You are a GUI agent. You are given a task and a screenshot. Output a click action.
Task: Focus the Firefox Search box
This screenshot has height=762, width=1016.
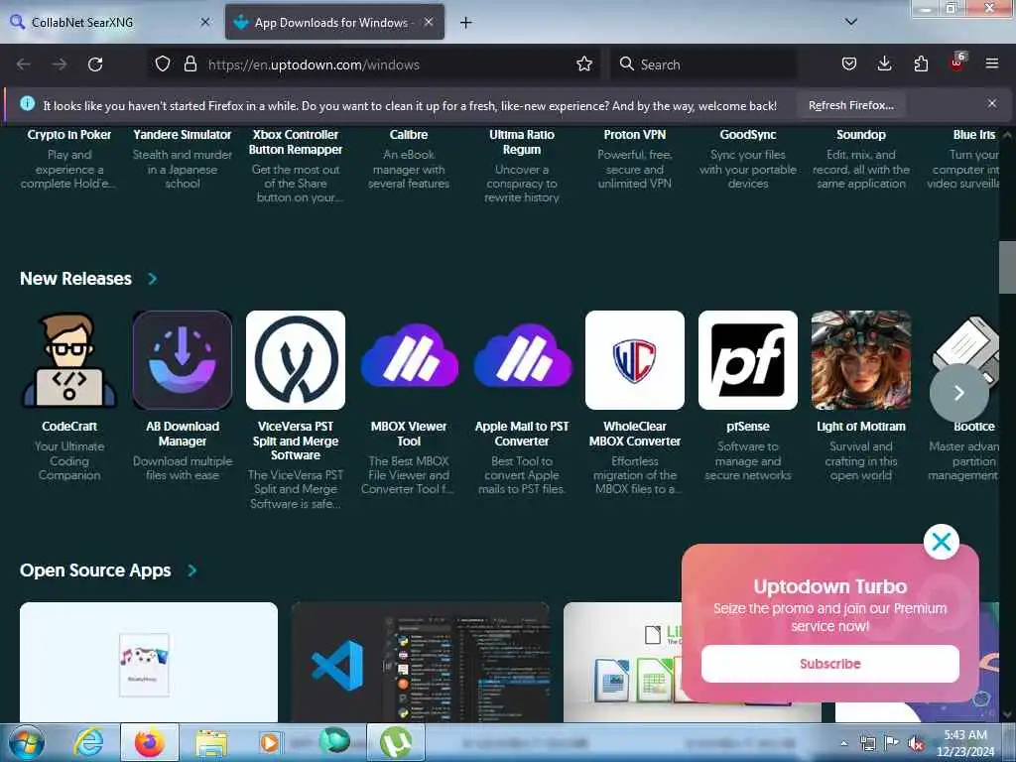pos(703,64)
